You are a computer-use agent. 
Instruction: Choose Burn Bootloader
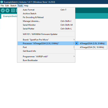pyautogui.click(x=46, y=60)
